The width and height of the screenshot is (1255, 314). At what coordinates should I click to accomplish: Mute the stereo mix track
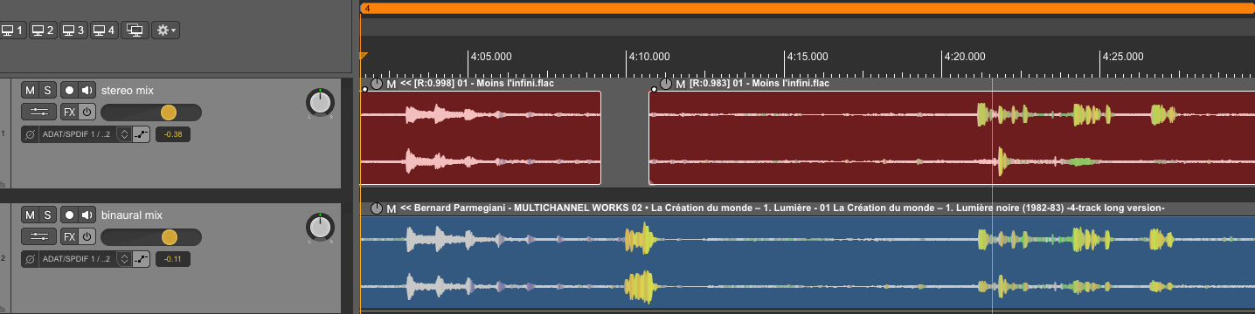(31, 91)
